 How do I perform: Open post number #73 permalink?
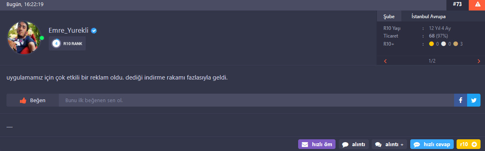point(458,4)
